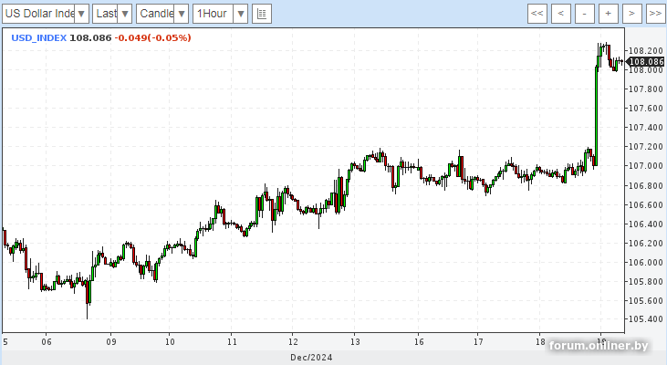Click the 06 date label on time axis
Viewport: 667px width, 365px height.
point(47,341)
